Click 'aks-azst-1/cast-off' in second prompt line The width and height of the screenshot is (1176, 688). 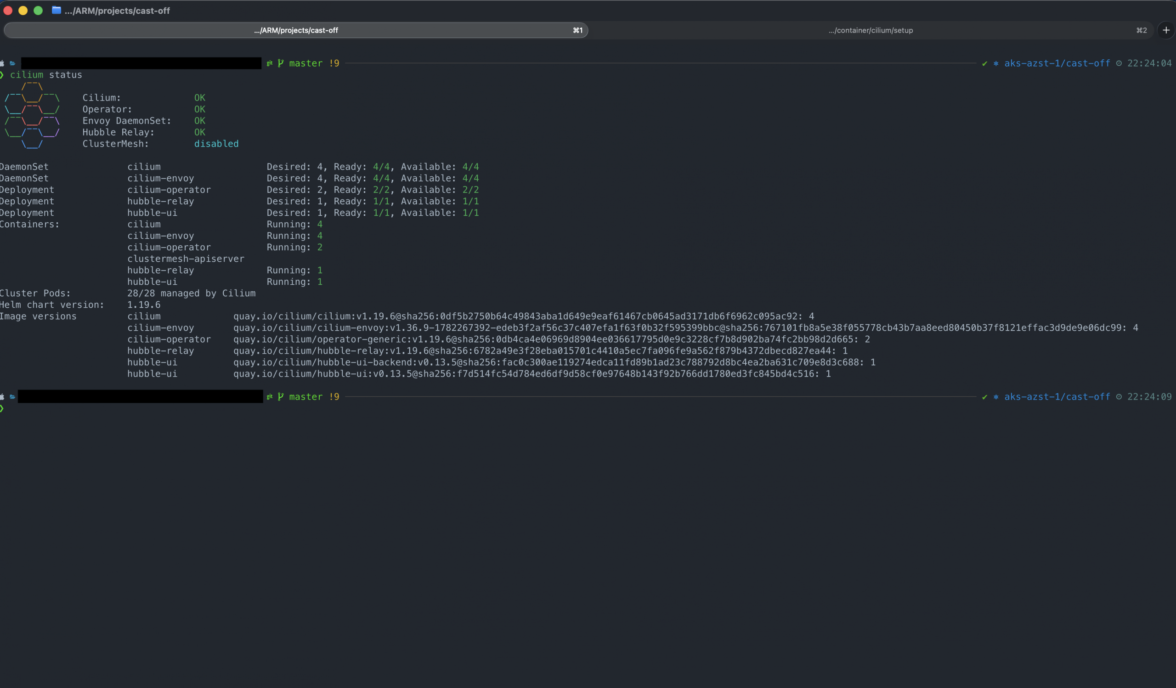point(1057,397)
